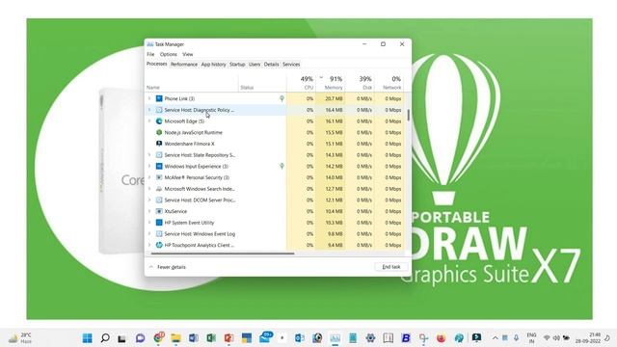Viewport: 617px width, 347px height.
Task: Click the HP Touchpoint Analytics Client icon
Action: [x=159, y=245]
